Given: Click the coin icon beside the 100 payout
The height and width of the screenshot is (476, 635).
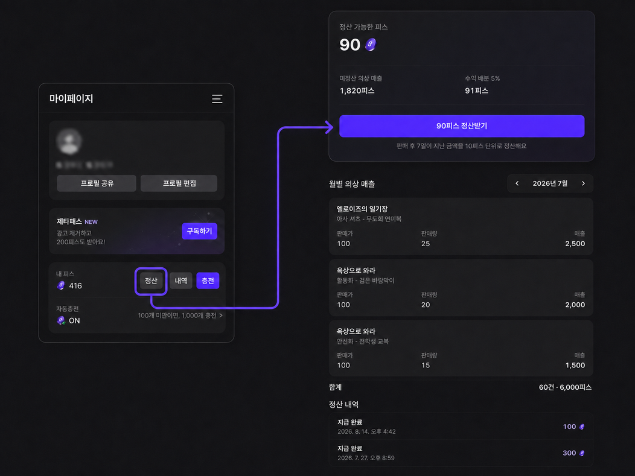Looking at the screenshot, I should coord(581,427).
